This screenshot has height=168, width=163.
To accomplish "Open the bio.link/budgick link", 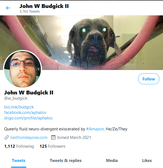I will point(19,107).
